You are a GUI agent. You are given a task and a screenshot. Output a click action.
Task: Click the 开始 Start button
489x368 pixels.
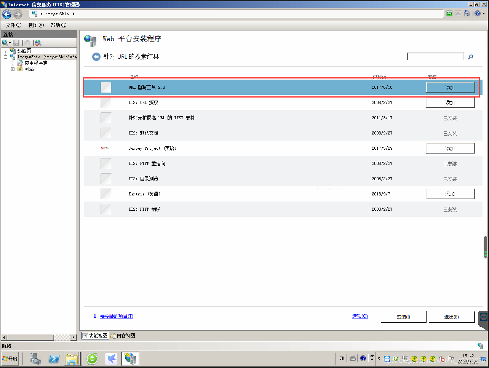[x=10, y=359]
